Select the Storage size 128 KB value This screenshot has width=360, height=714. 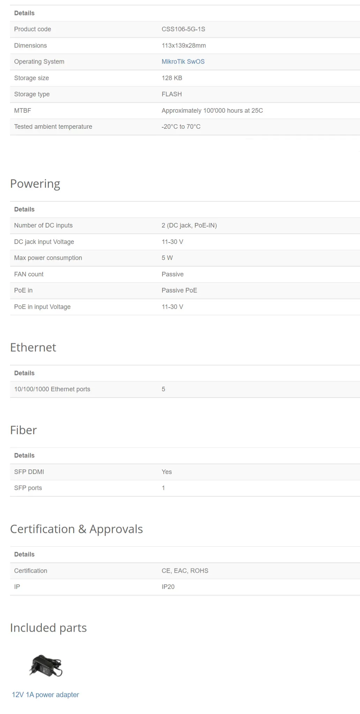(172, 78)
